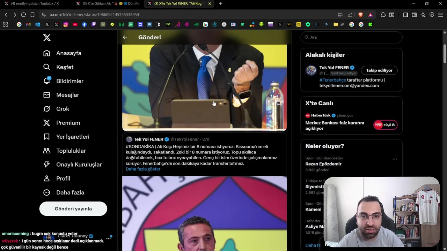447x251 pixels.
Task: Click the address bar URL
Action: 94,15
